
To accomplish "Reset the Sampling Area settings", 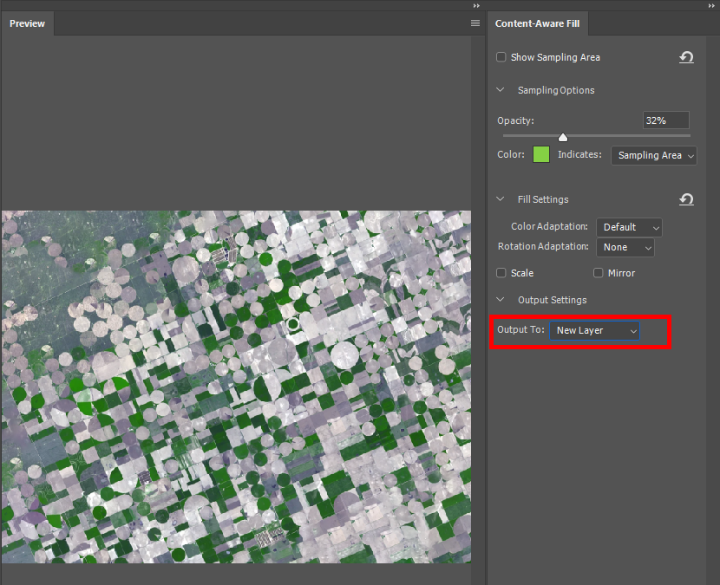I will [686, 57].
